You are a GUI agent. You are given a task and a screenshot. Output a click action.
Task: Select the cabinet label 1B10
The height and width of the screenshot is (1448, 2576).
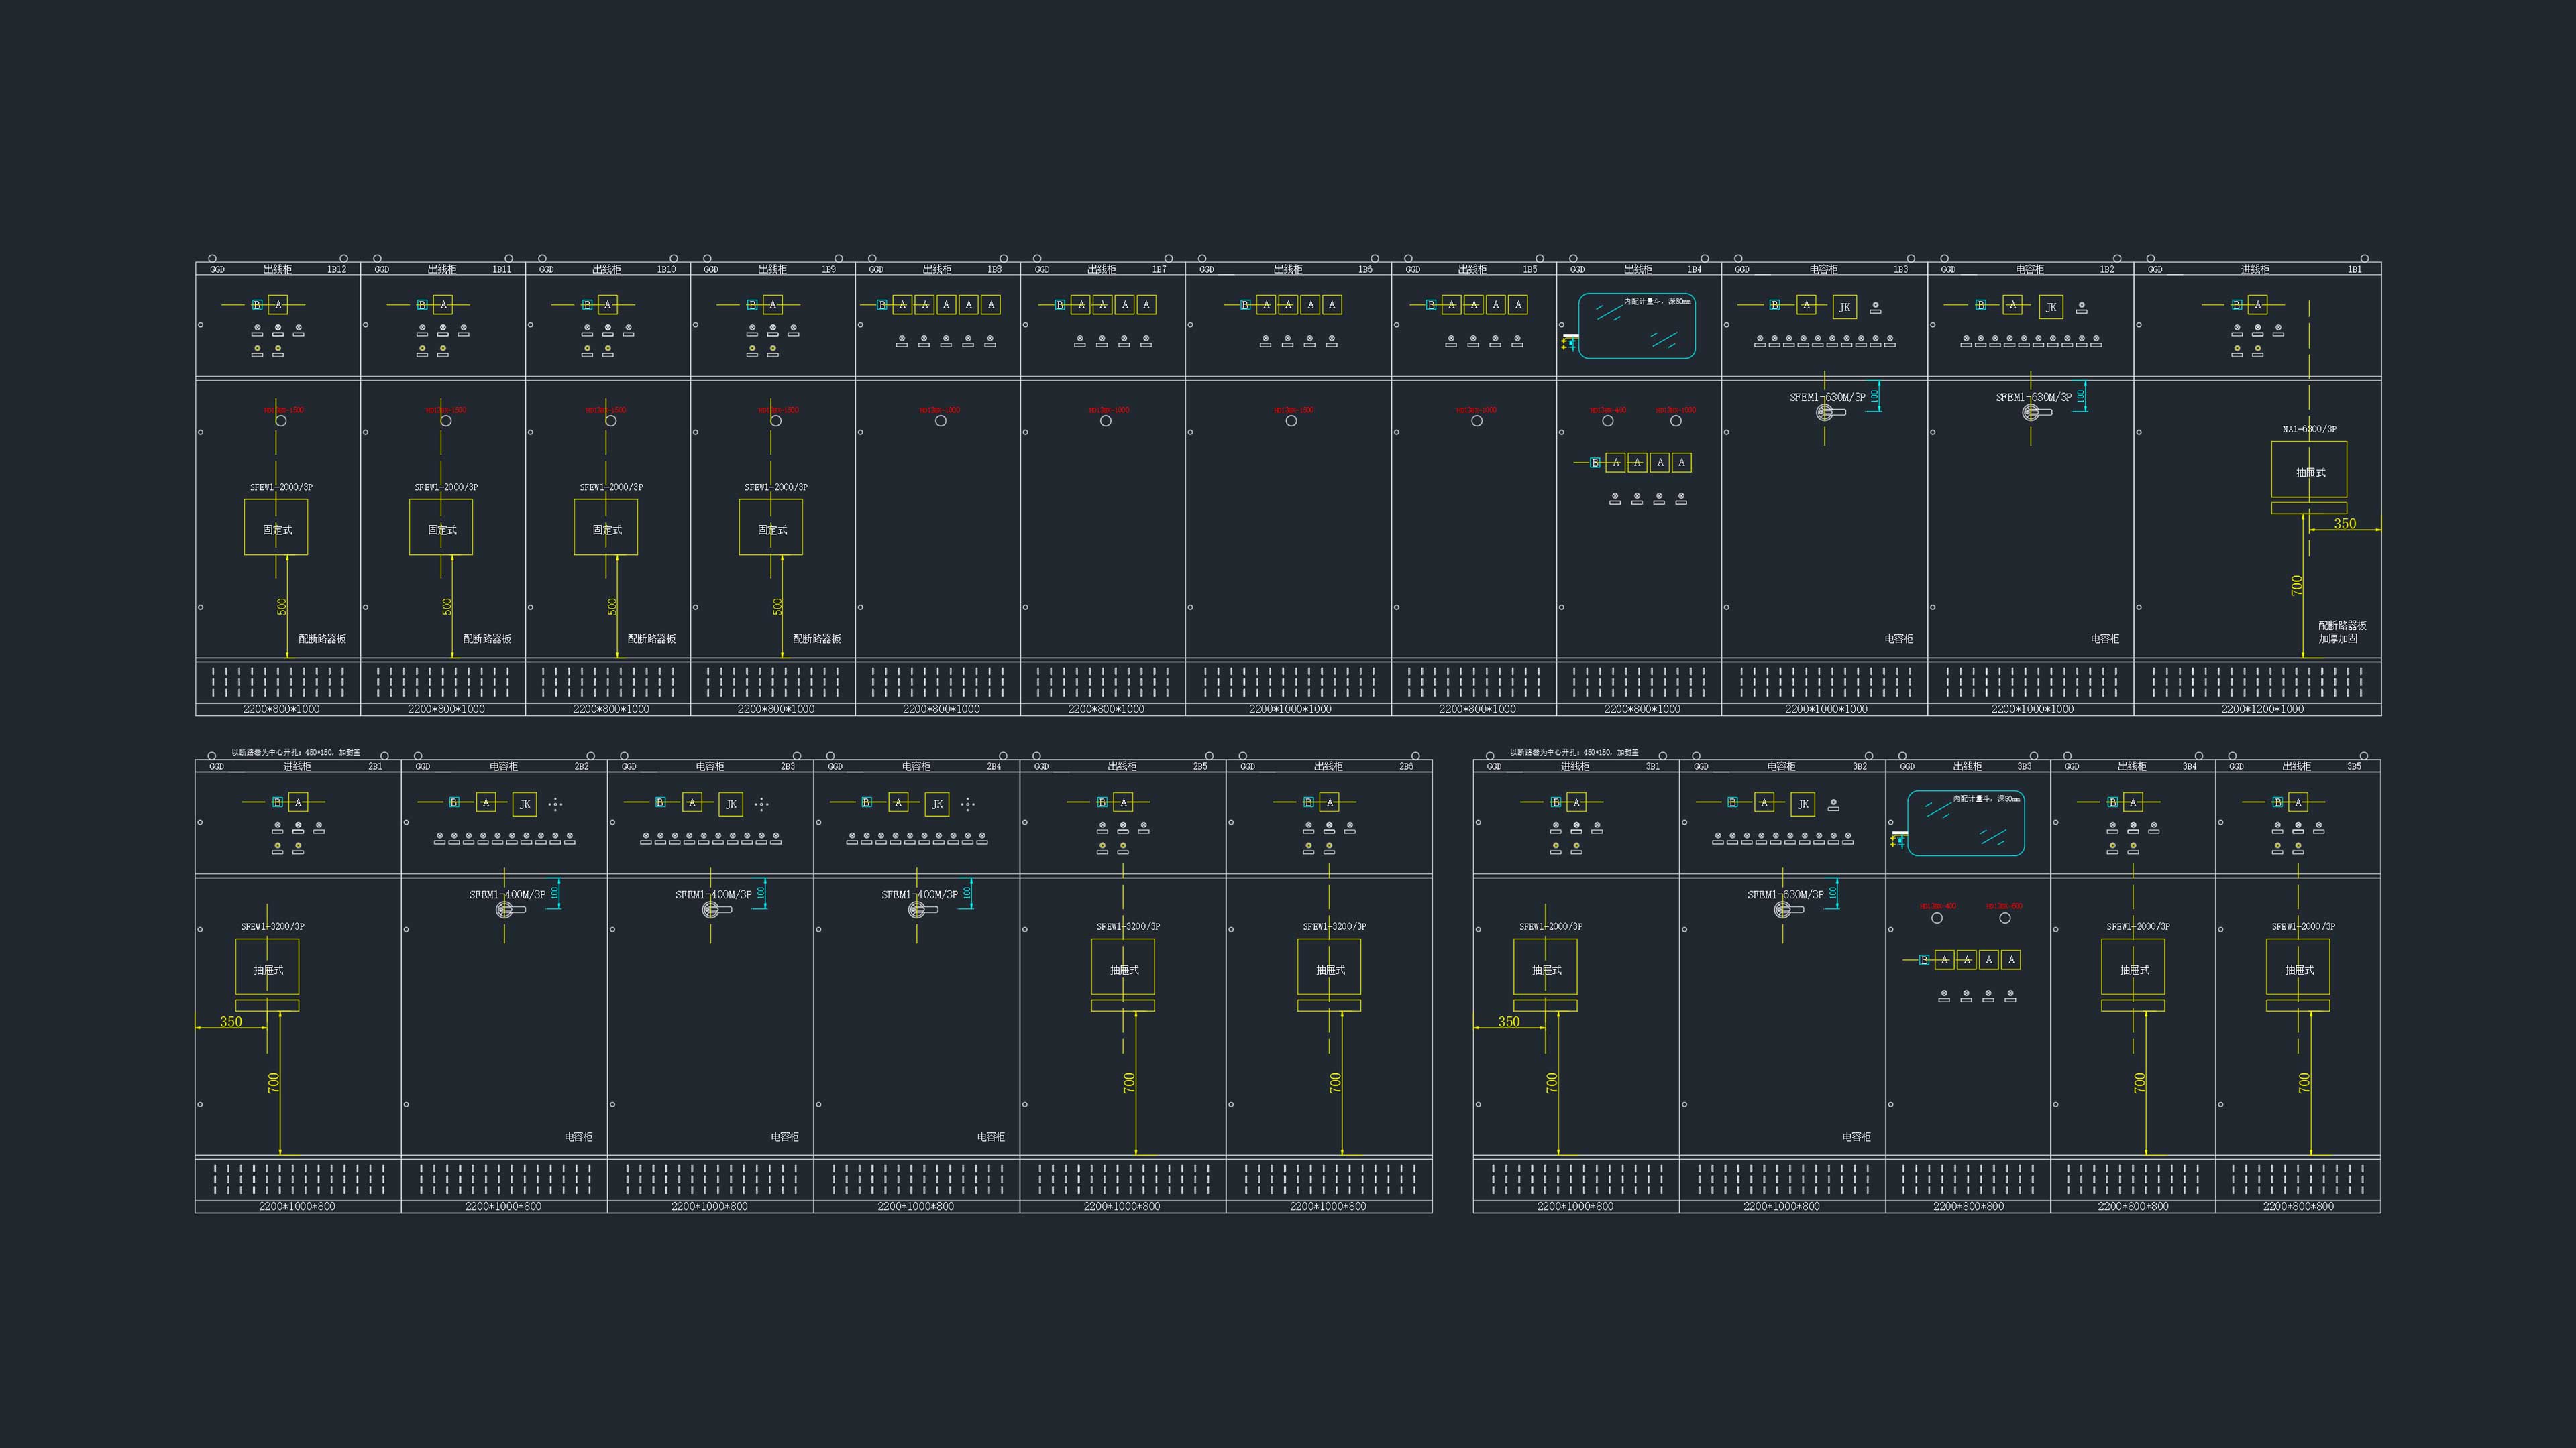[666, 269]
